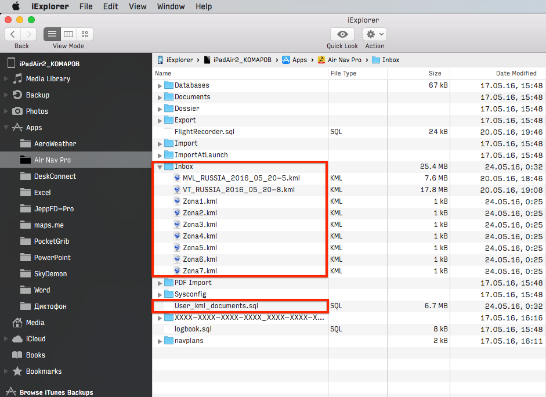Expand the navplans folder
This screenshot has height=397, width=546.
[x=160, y=341]
